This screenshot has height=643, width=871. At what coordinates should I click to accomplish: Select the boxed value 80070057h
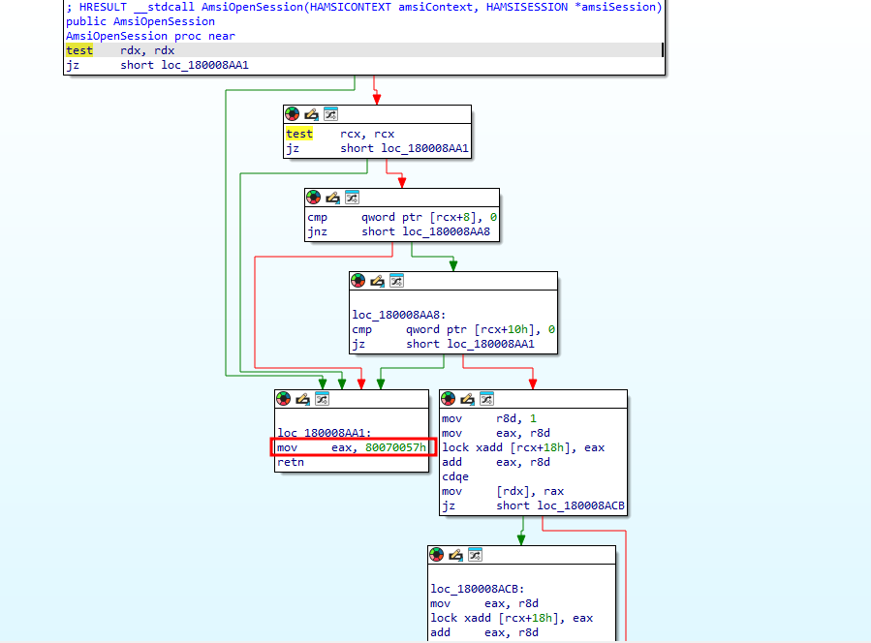coord(392,448)
